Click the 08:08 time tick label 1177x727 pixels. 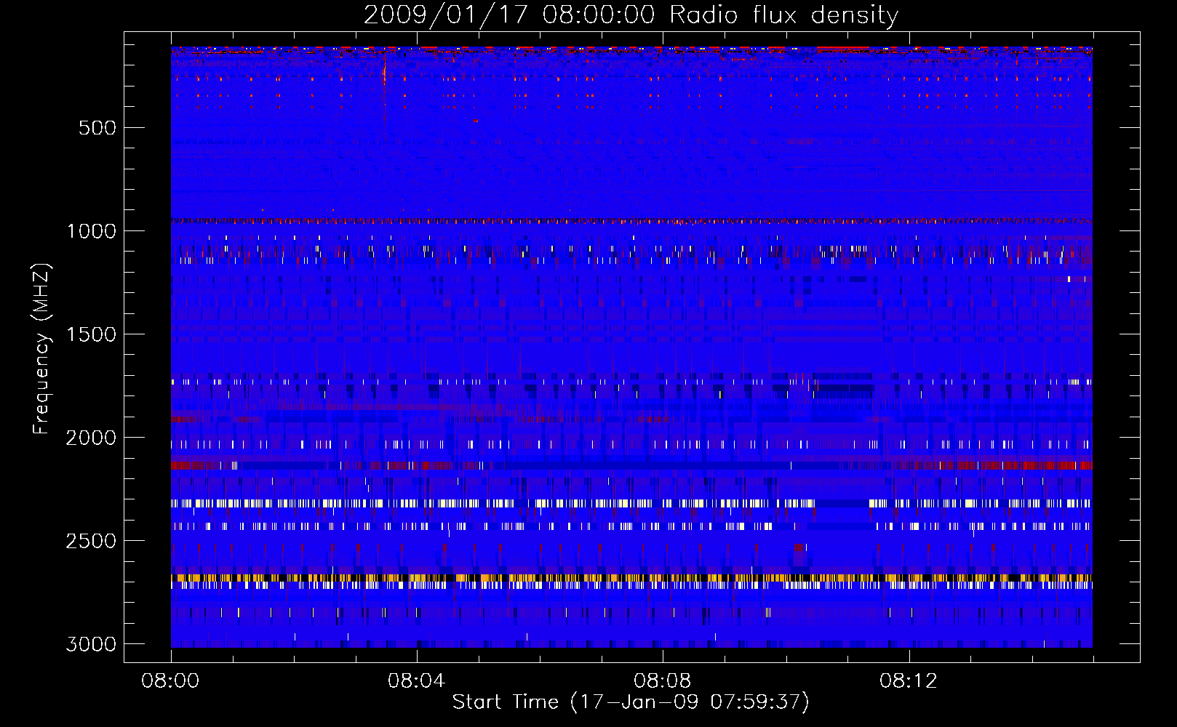(x=662, y=681)
